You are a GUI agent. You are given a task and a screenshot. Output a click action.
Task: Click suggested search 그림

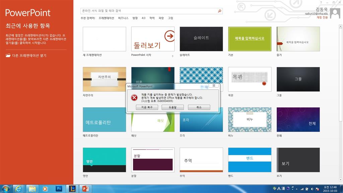170,18
